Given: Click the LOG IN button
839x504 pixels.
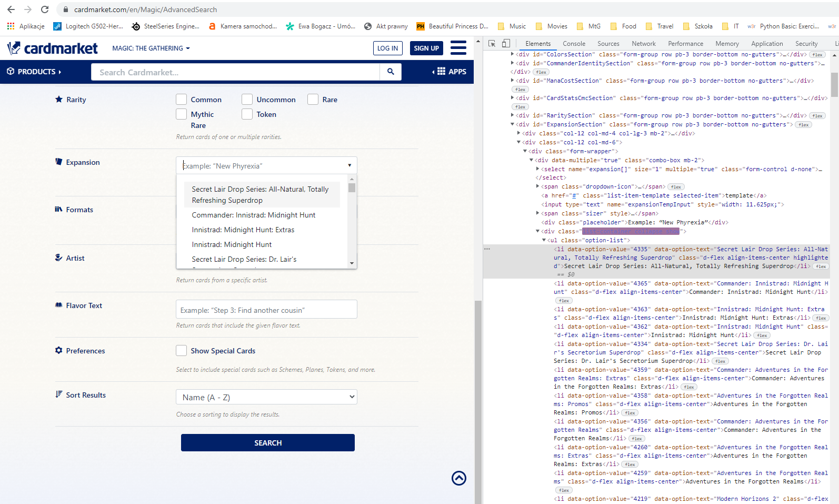Looking at the screenshot, I should click(388, 48).
